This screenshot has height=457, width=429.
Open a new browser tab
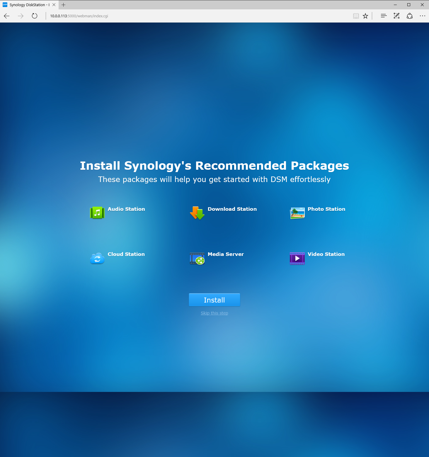[63, 5]
